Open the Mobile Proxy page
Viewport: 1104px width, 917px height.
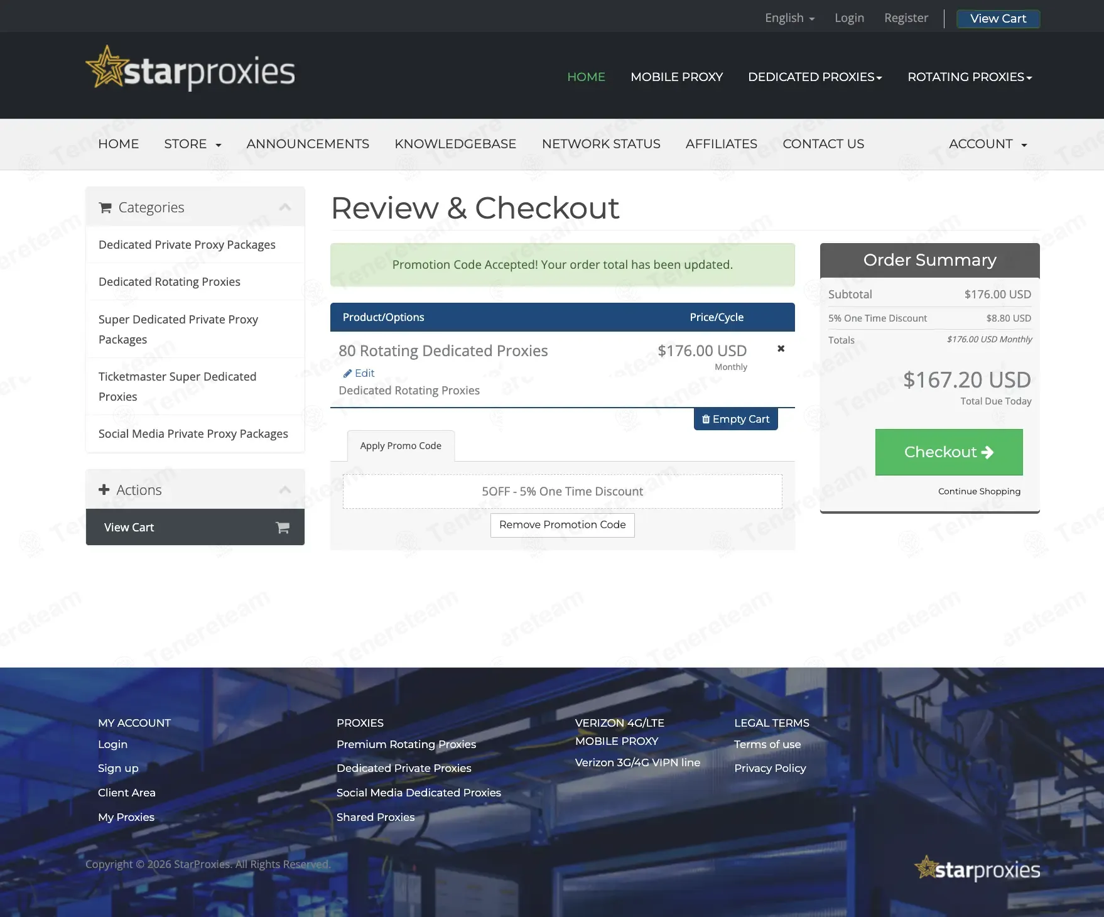click(x=677, y=77)
